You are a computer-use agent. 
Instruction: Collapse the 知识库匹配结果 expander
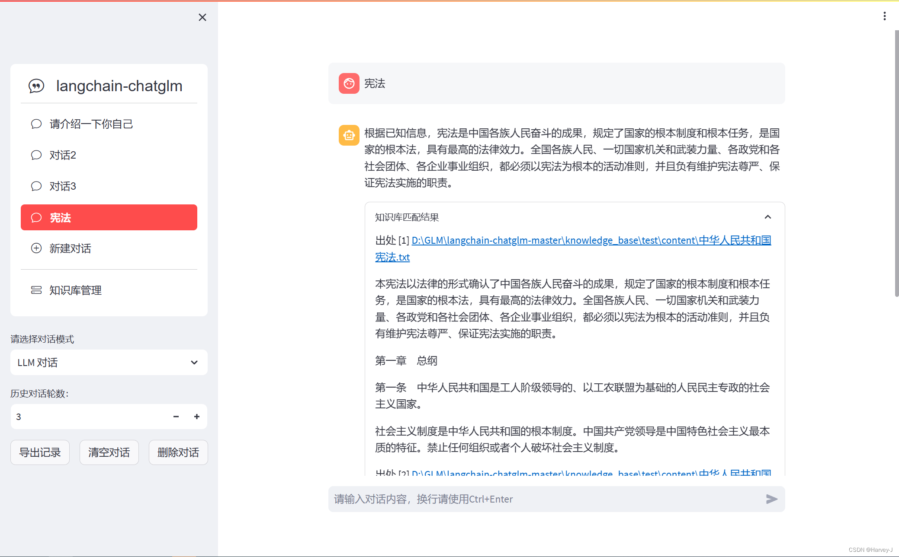(x=767, y=217)
